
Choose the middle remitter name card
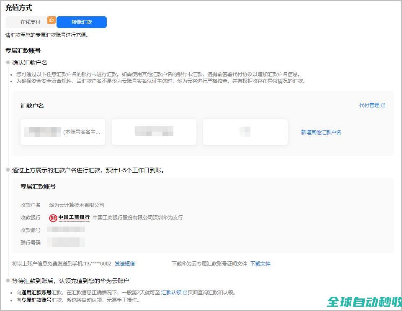[x=154, y=132]
